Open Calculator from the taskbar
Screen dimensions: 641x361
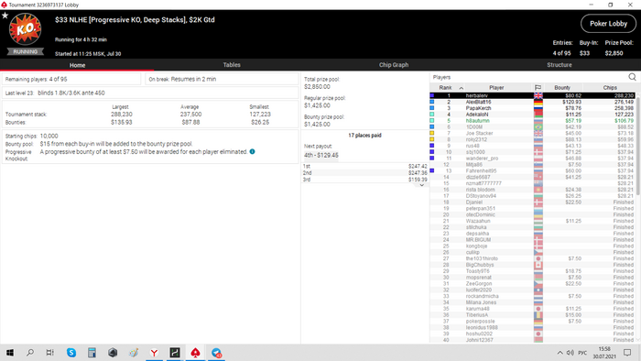(x=92, y=353)
